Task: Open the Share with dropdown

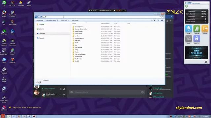Action: click(x=65, y=20)
